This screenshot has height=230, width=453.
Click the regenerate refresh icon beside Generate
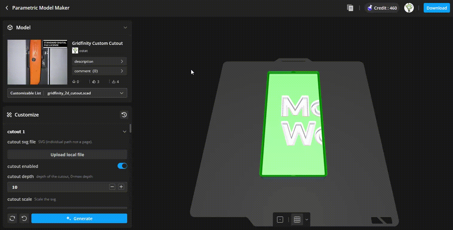click(x=12, y=218)
